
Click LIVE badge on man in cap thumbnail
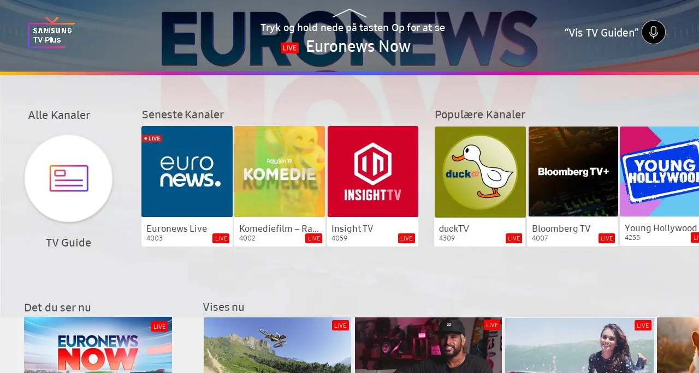point(492,325)
